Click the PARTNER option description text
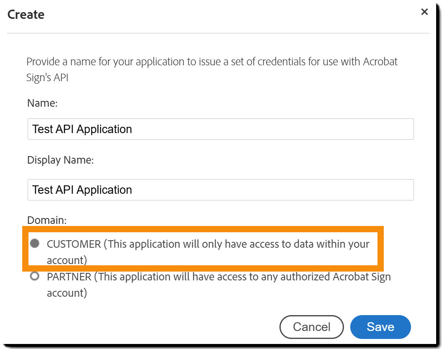This screenshot has height=349, width=442. click(x=219, y=276)
